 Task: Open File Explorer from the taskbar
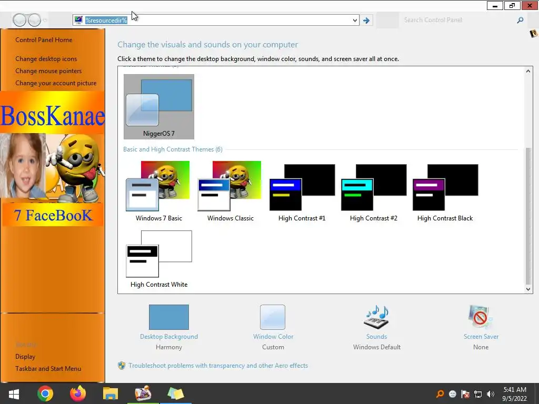tap(111, 393)
